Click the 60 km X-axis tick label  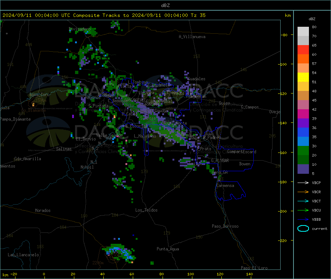pos(132,274)
